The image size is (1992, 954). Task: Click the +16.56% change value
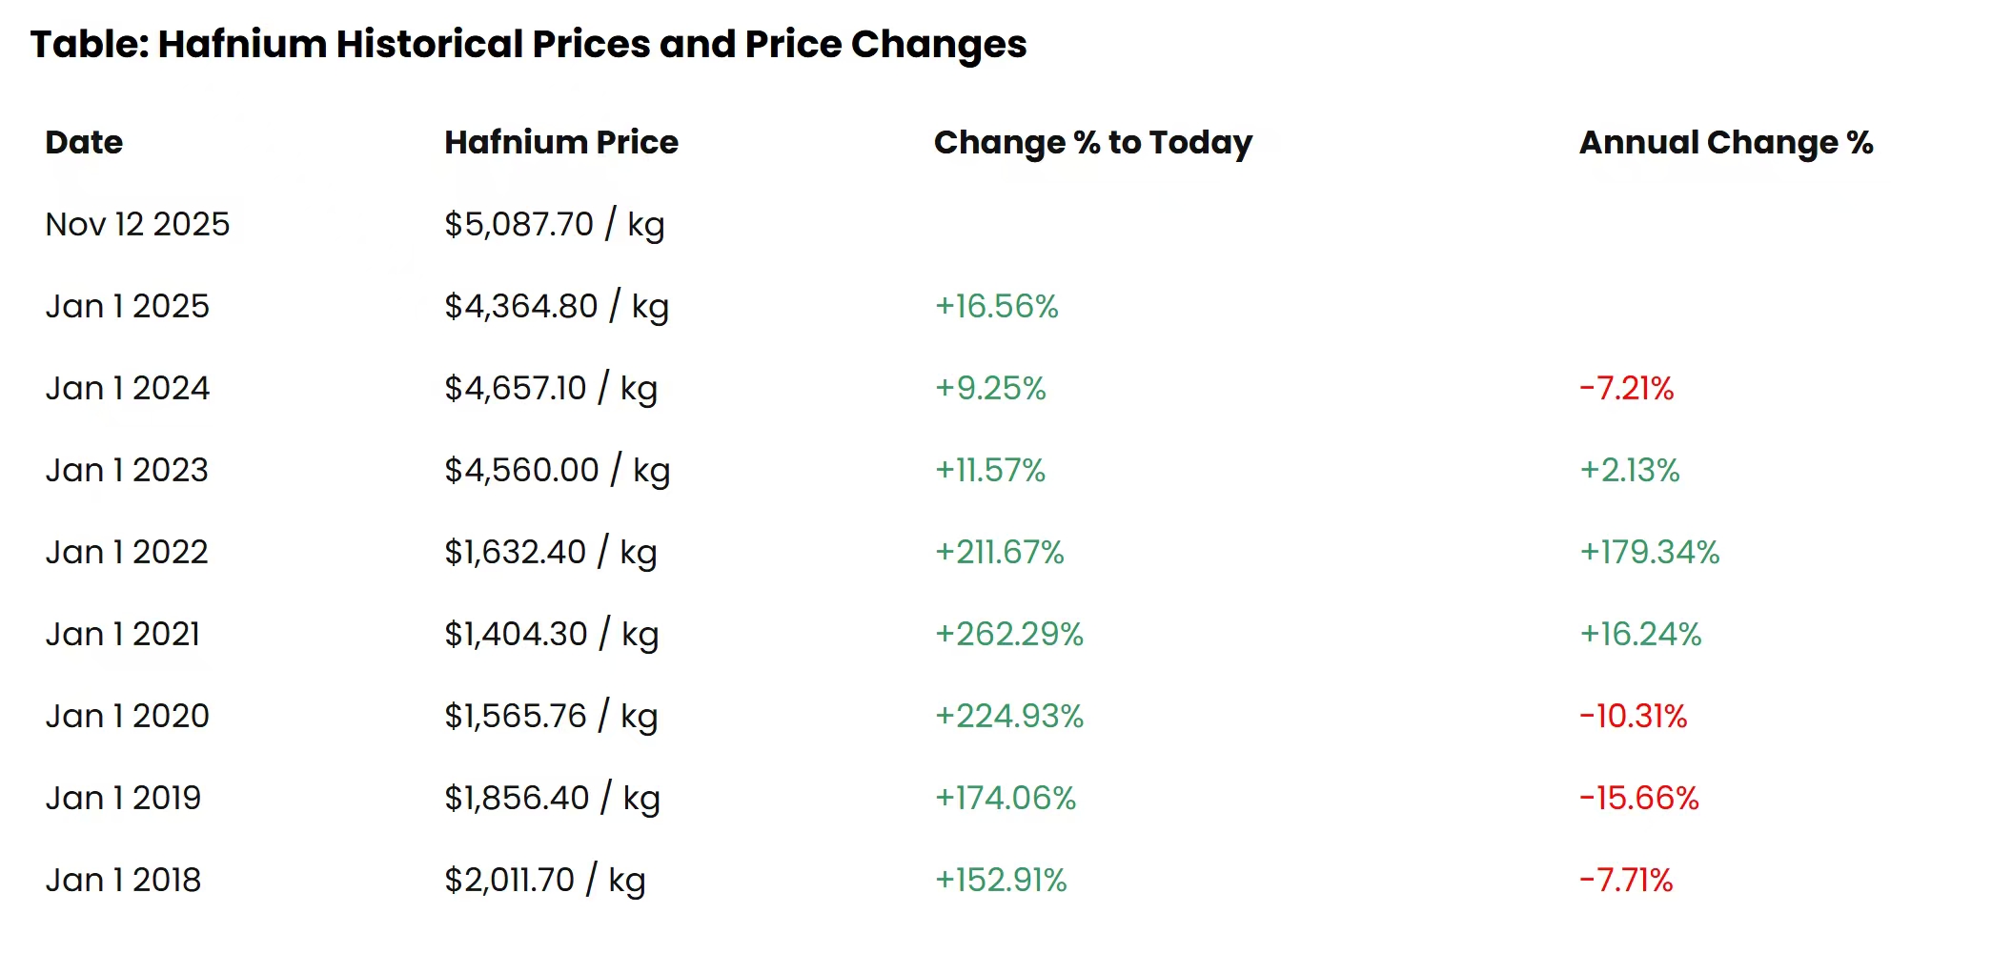(x=996, y=307)
